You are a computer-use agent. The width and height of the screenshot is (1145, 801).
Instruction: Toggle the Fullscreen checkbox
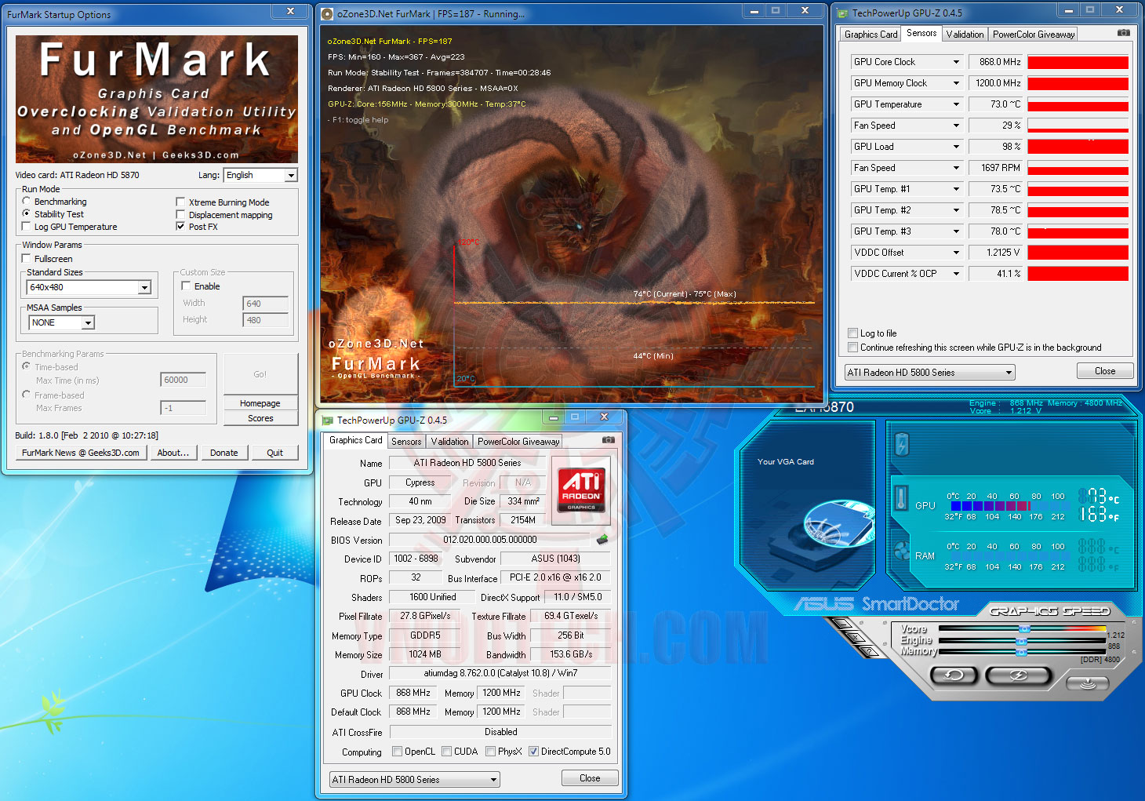pos(27,259)
